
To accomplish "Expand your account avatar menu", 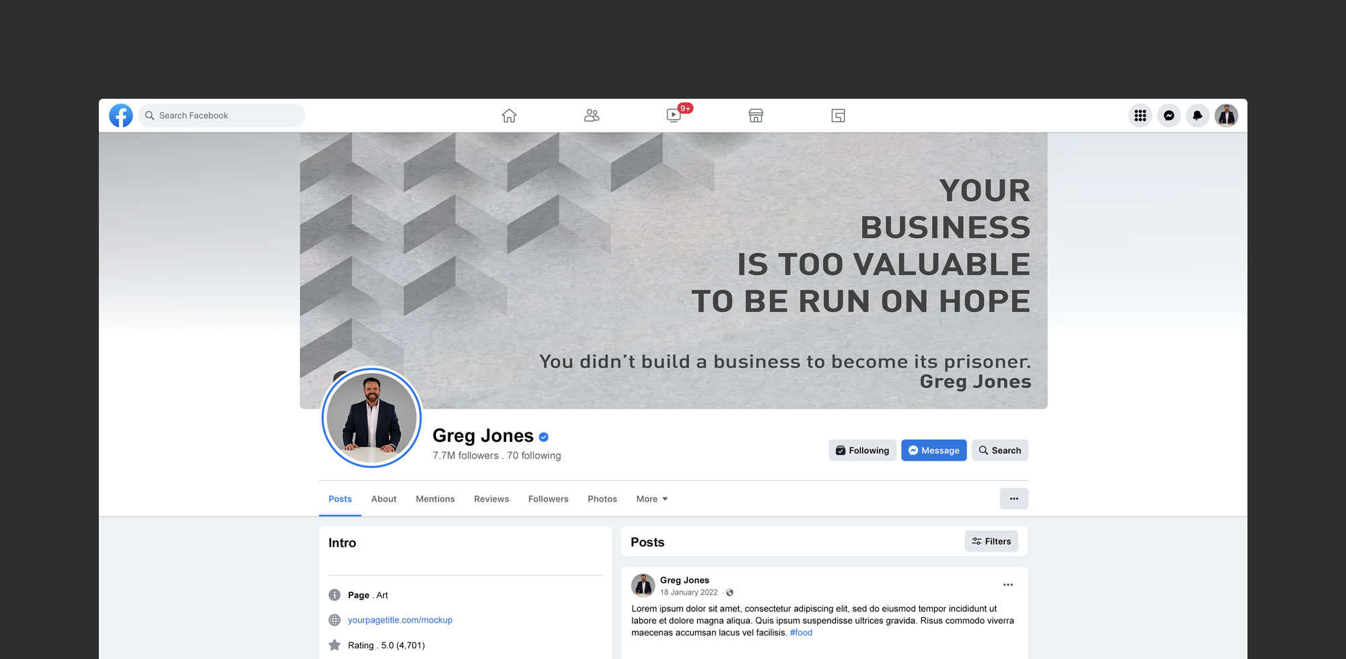I will coord(1227,115).
